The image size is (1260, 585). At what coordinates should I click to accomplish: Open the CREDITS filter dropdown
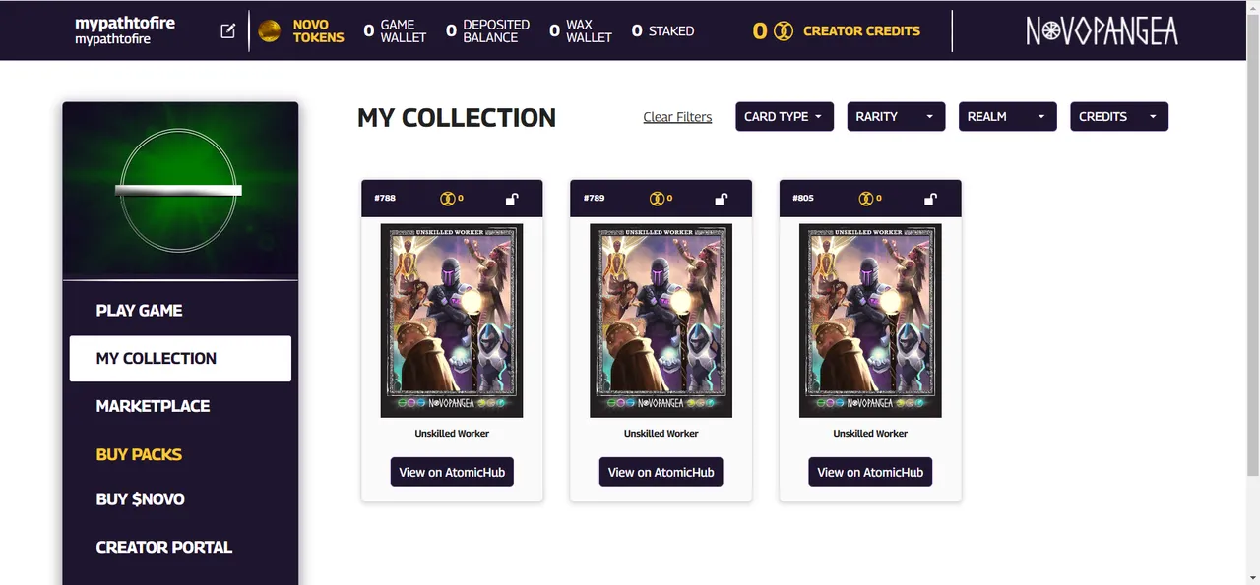(x=1119, y=116)
